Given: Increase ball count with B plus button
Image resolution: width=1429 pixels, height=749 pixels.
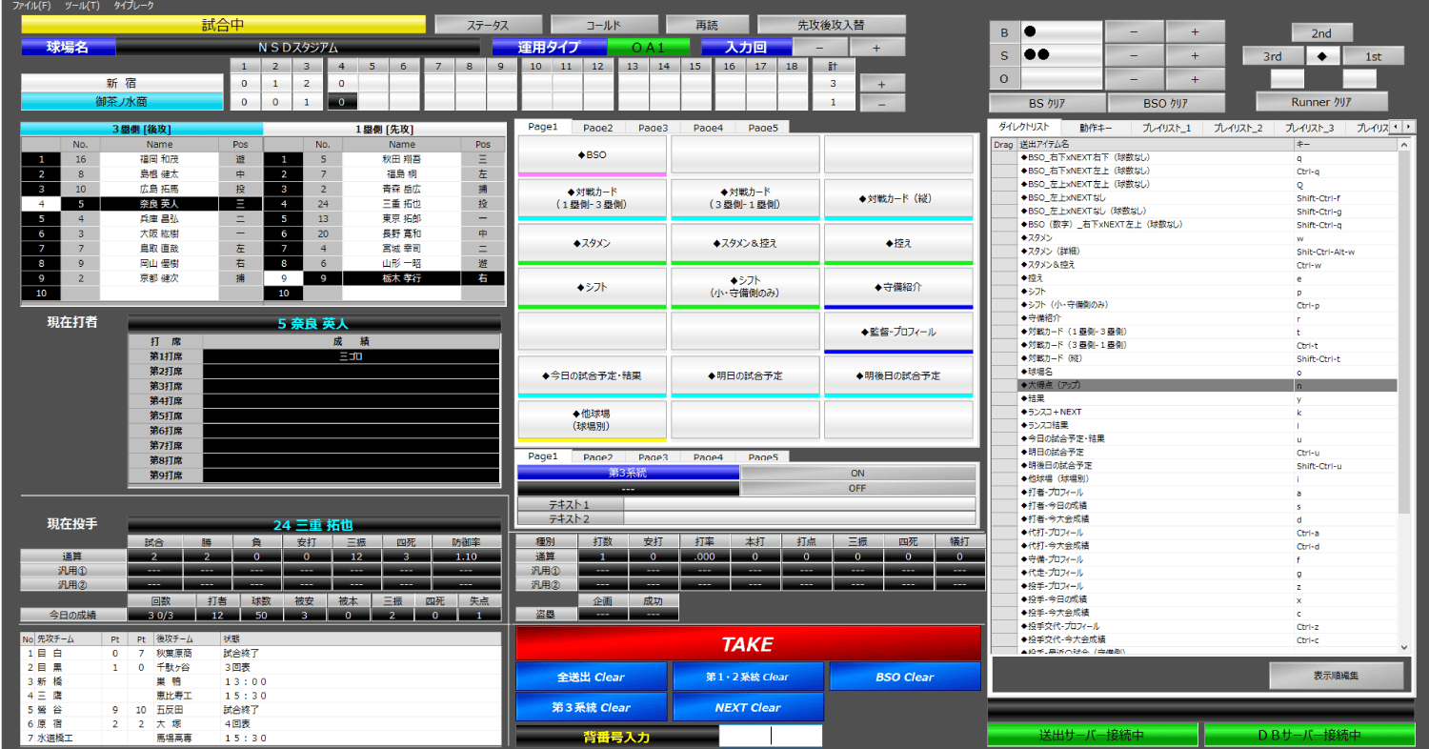Looking at the screenshot, I should [x=1195, y=31].
